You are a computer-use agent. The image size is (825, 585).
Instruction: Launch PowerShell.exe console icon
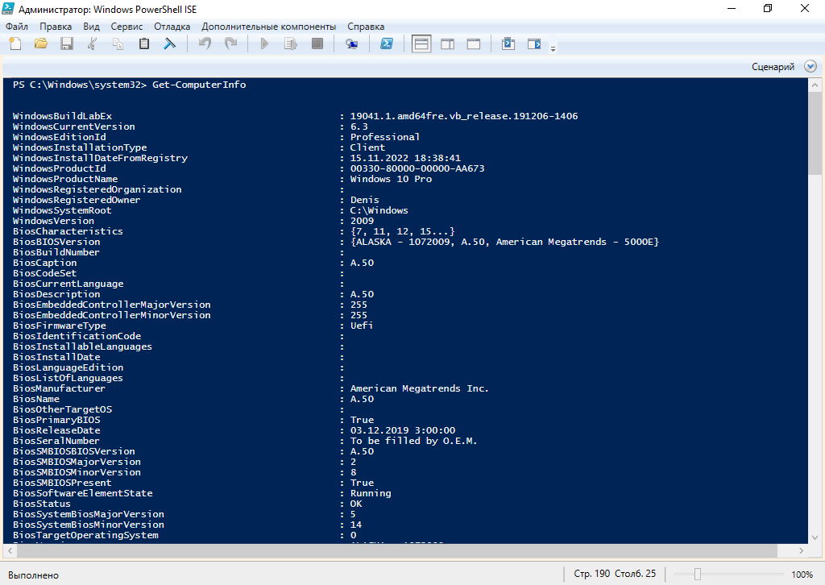pyautogui.click(x=387, y=44)
